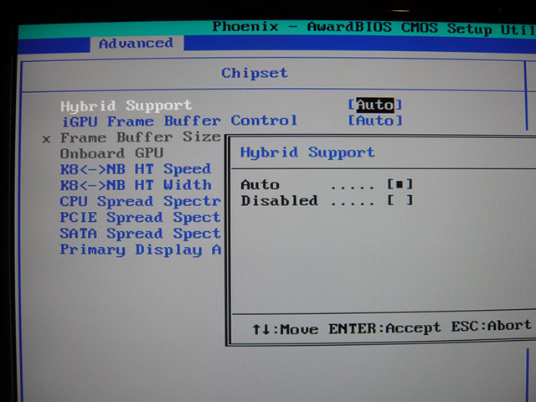The image size is (536, 402).
Task: Click the ENTER:Accept hint
Action: (384, 328)
